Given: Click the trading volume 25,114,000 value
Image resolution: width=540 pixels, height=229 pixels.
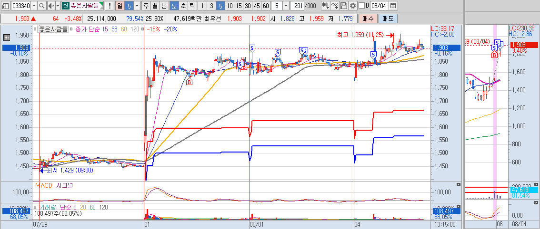Looking at the screenshot, I should tap(101, 19).
